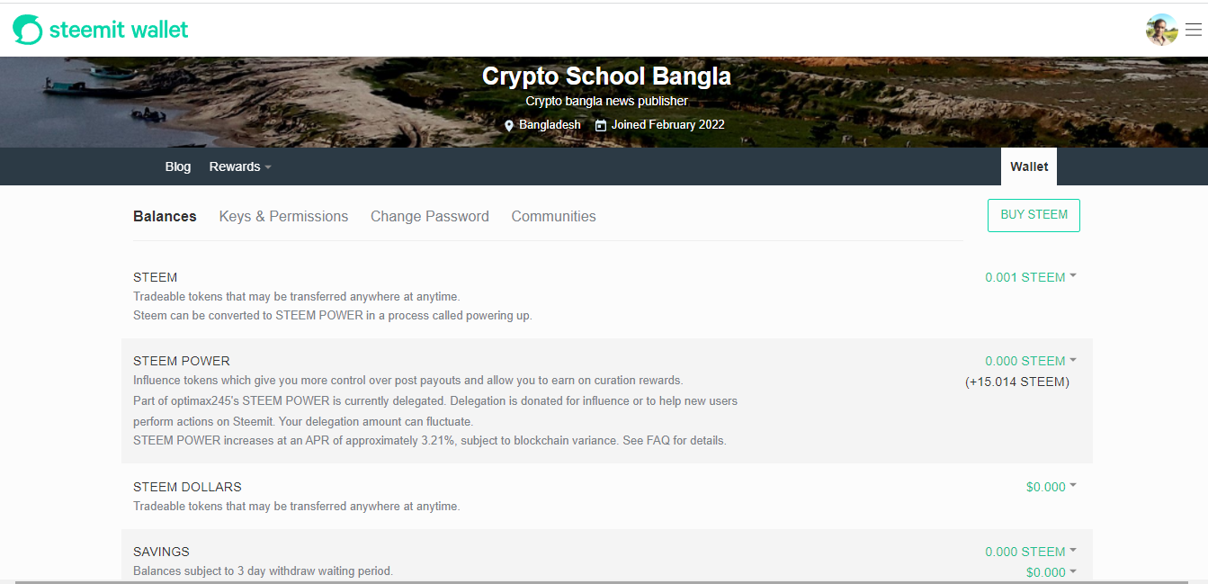The height and width of the screenshot is (584, 1208).
Task: Click the 'Crypto bangla news publisher' description
Action: 606,101
